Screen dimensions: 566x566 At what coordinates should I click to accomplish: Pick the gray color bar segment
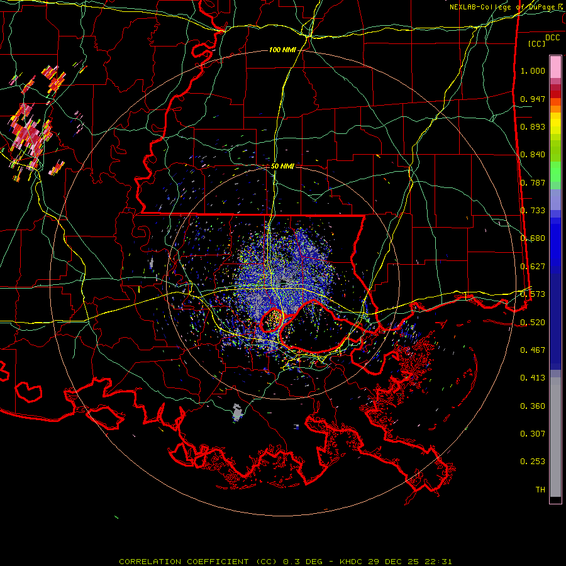(555, 437)
